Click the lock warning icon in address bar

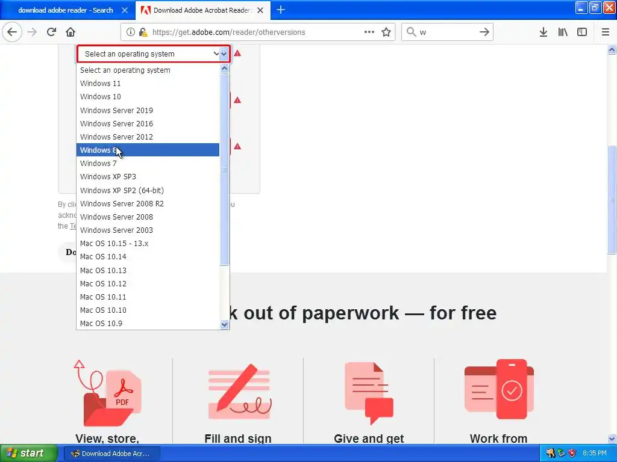(143, 32)
